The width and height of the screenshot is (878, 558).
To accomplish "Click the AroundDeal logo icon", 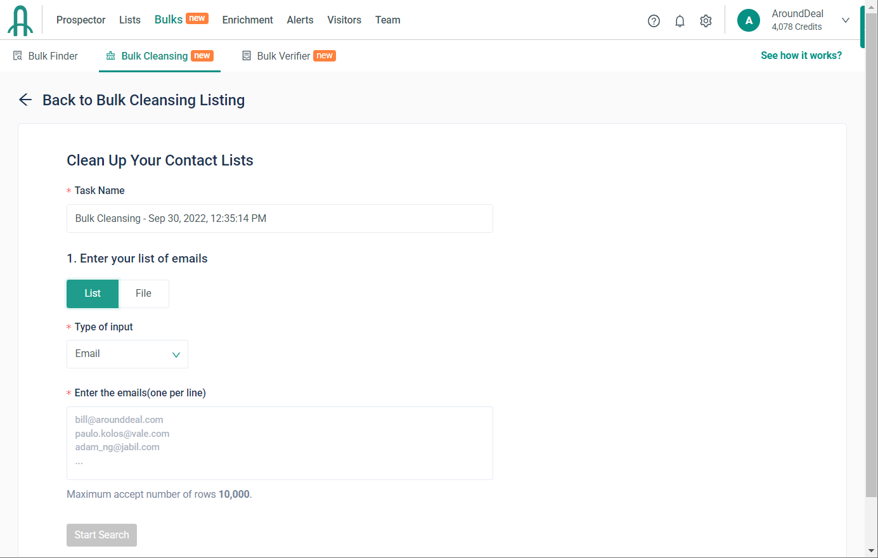I will 20,20.
